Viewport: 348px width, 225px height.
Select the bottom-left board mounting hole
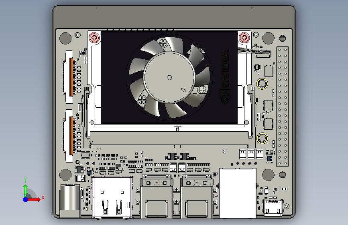point(65,175)
